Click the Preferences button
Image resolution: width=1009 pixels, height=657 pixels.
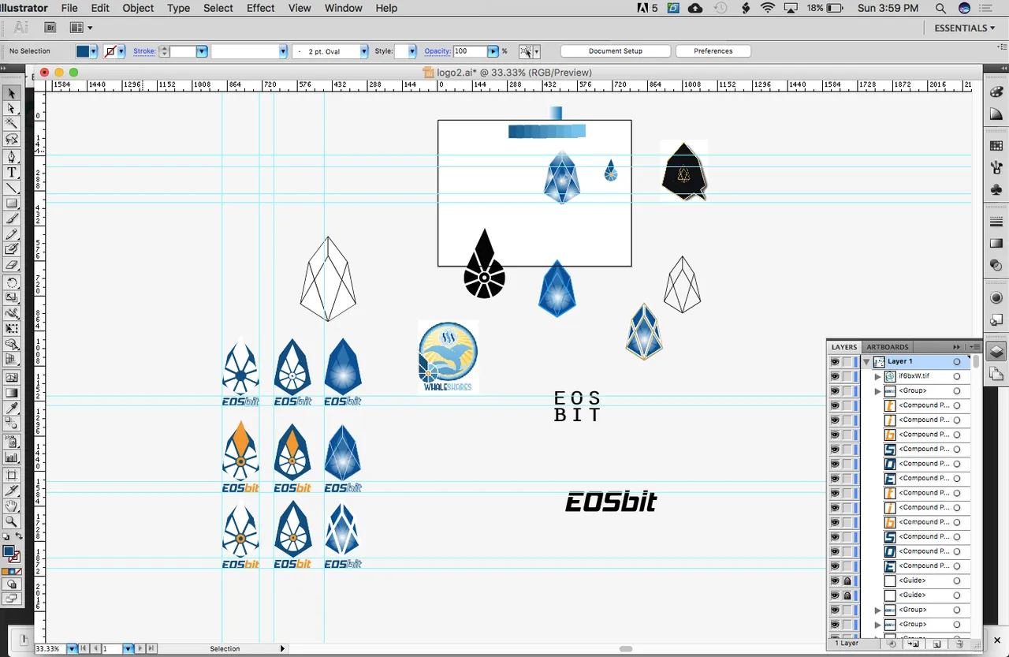pos(713,51)
